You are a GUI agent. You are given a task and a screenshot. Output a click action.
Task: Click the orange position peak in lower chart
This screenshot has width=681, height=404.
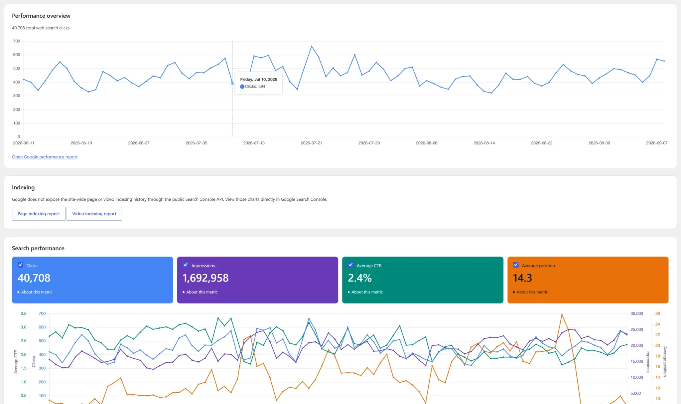click(562, 314)
